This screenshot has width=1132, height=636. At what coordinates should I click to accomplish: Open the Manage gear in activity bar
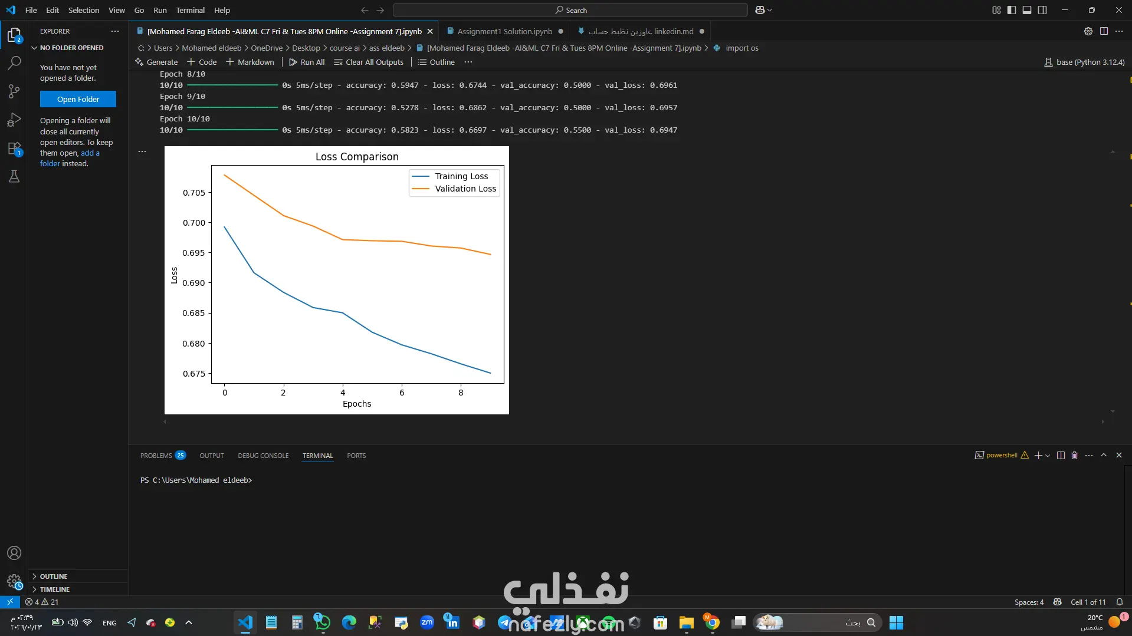pos(14,582)
